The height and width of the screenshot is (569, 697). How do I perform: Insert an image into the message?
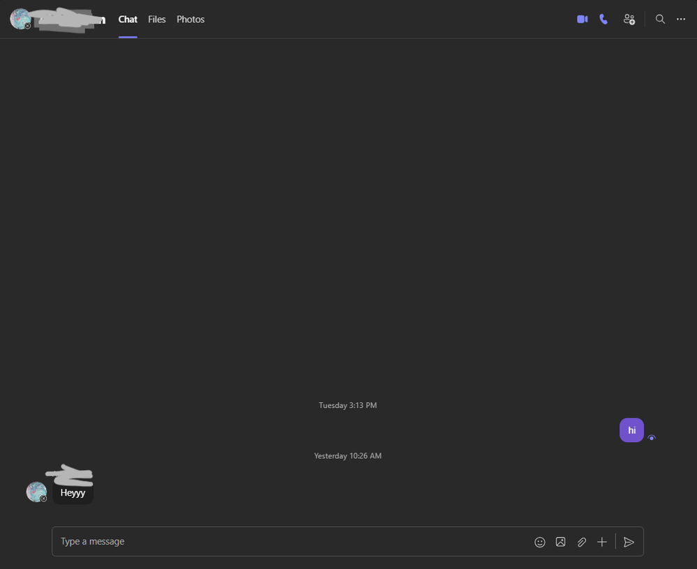point(560,542)
